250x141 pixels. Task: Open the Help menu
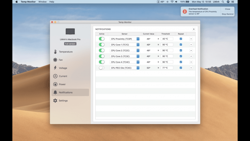(x=52, y=2)
